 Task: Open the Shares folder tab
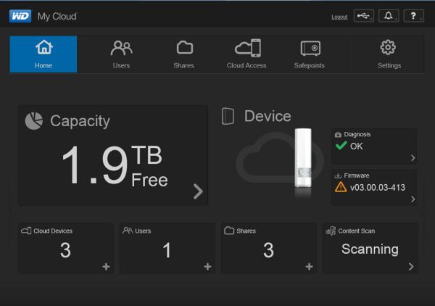[x=183, y=54]
